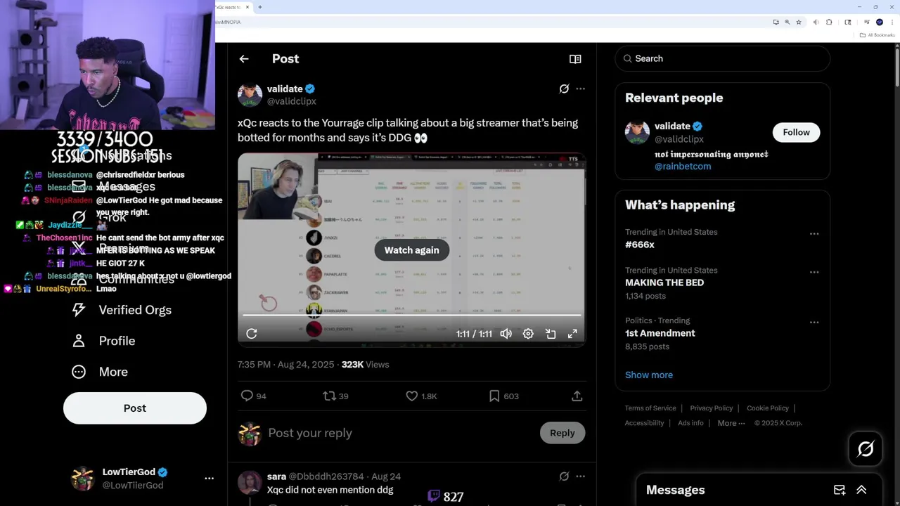Expand video to fullscreen
The width and height of the screenshot is (900, 506).
[572, 334]
